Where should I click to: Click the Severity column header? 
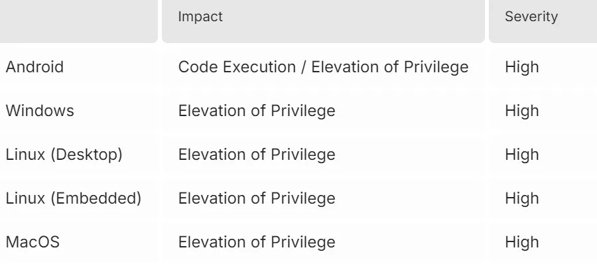click(531, 18)
